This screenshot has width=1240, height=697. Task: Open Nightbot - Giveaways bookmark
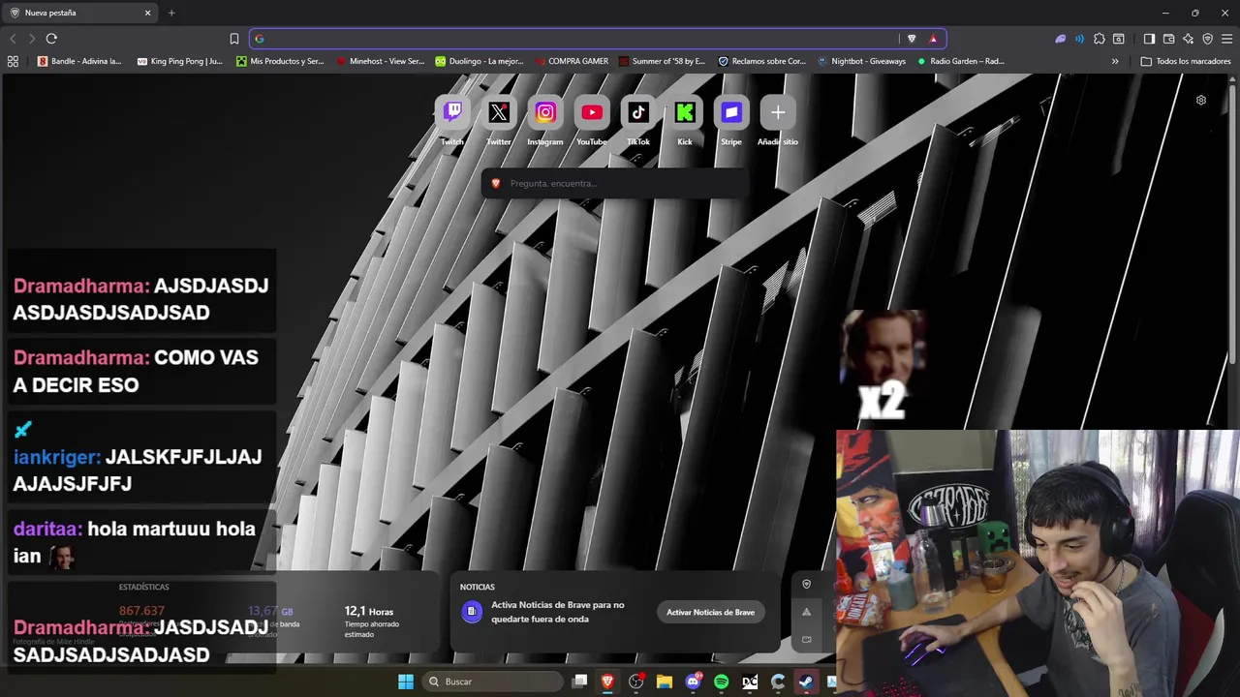click(862, 61)
